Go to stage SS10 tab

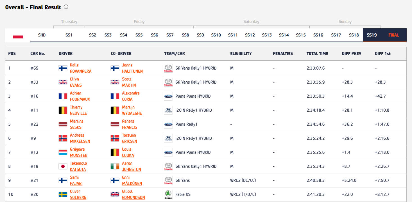pyautogui.click(x=216, y=35)
